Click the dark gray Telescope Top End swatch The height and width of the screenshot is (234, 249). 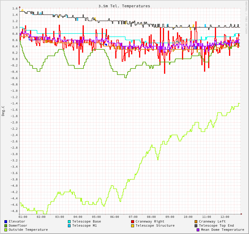coord(196,226)
